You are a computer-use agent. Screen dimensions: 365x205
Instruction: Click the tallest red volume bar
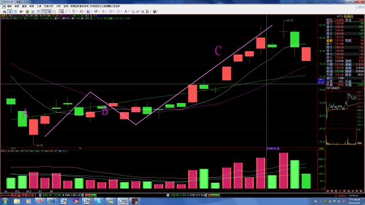pyautogui.click(x=283, y=171)
